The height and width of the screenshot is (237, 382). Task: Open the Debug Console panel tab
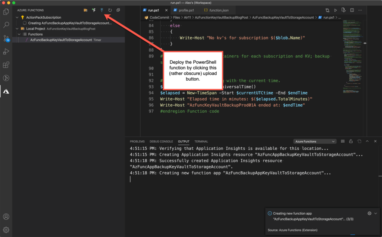click(161, 141)
